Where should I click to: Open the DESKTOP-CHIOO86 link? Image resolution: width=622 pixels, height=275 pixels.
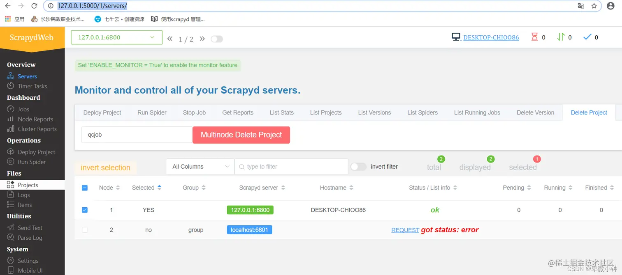[x=491, y=37]
